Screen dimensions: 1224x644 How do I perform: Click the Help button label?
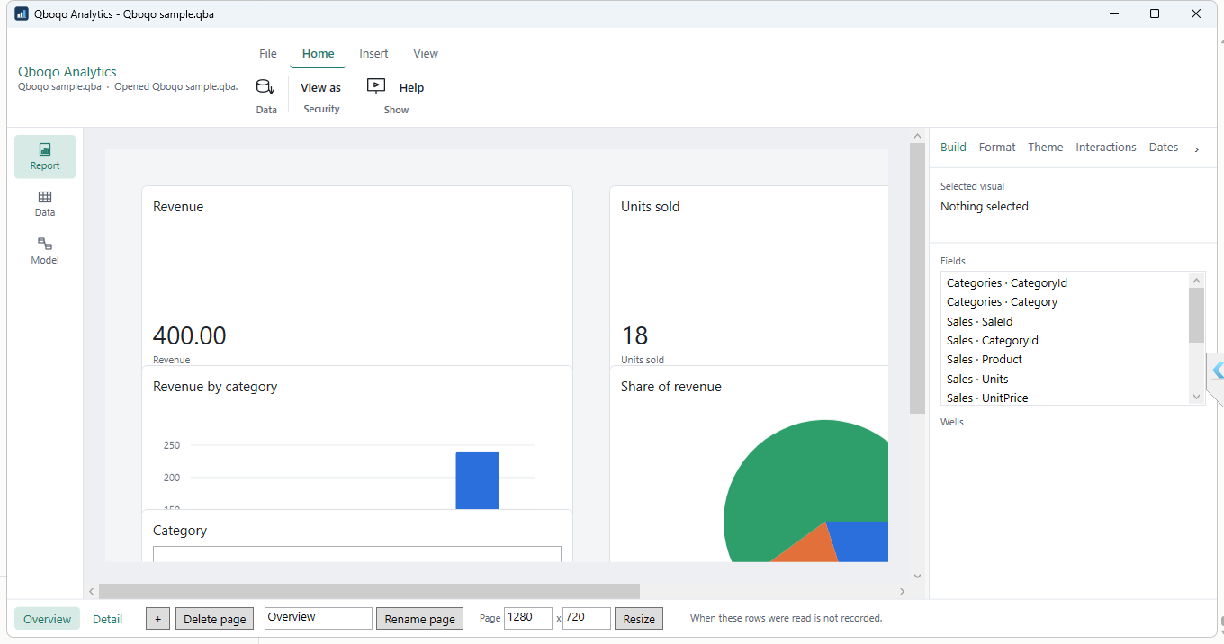(x=411, y=88)
